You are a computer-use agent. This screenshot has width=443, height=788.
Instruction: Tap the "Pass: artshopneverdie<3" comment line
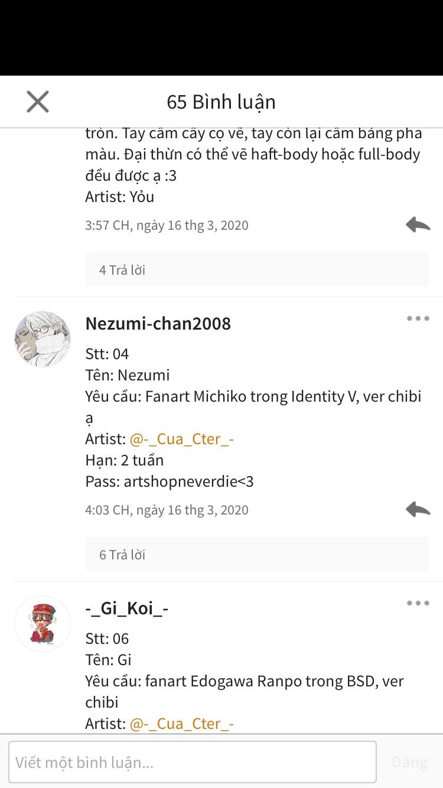coord(170,481)
